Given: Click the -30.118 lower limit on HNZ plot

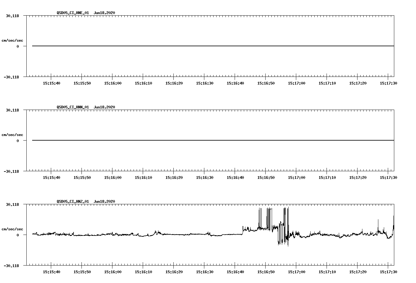Looking at the screenshot, I should tap(11, 266).
